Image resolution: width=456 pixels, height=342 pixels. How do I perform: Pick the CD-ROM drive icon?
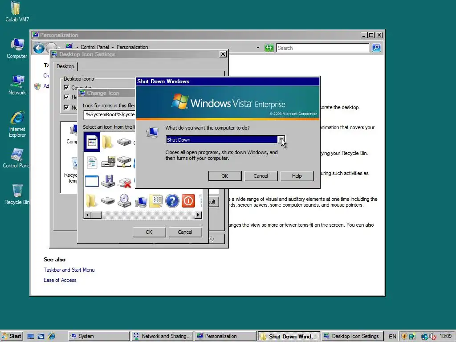pyautogui.click(x=124, y=201)
